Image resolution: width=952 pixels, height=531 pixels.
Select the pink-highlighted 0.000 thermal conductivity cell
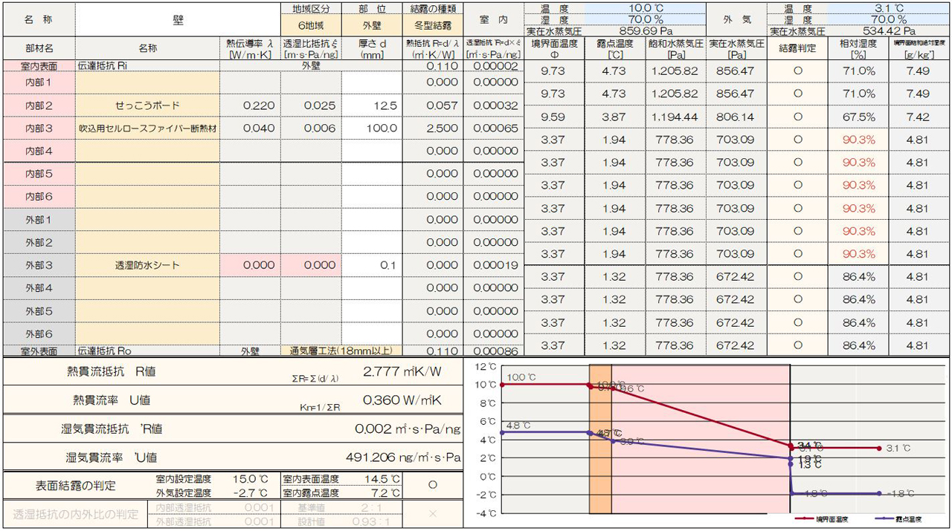coord(250,265)
